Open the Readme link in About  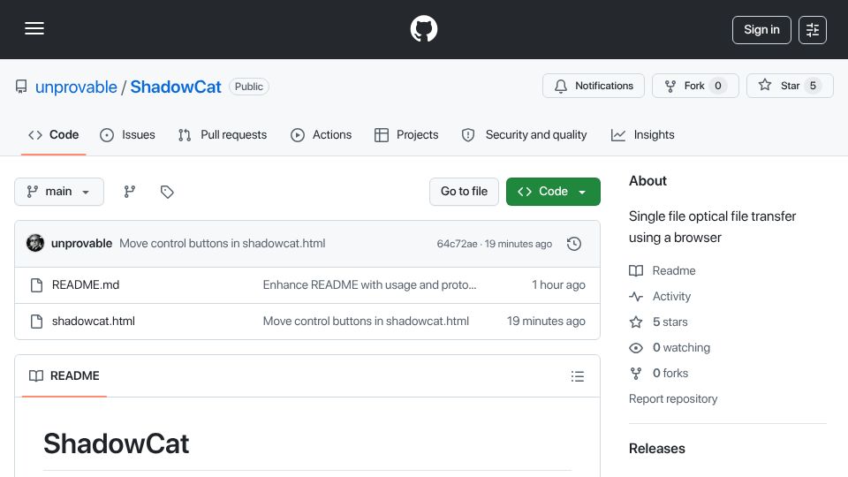(x=662, y=270)
